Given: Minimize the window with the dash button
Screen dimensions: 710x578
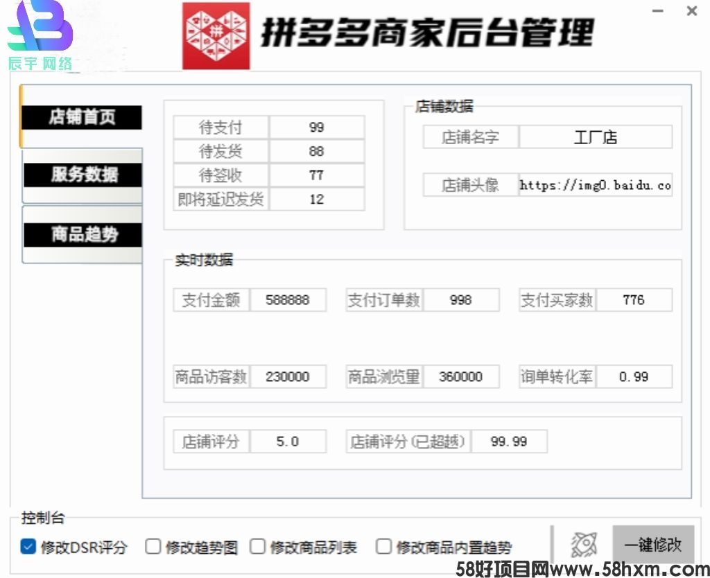Looking at the screenshot, I should [658, 10].
